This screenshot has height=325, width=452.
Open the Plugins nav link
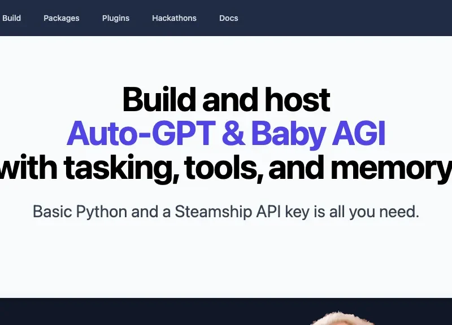coord(116,18)
